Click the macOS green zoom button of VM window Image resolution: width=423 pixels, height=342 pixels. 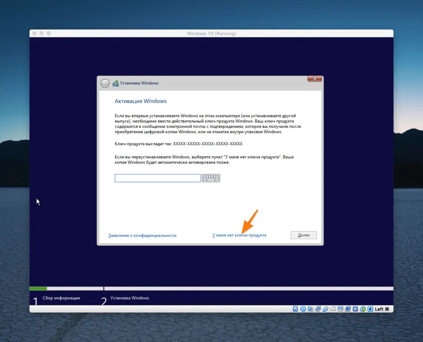(x=49, y=33)
